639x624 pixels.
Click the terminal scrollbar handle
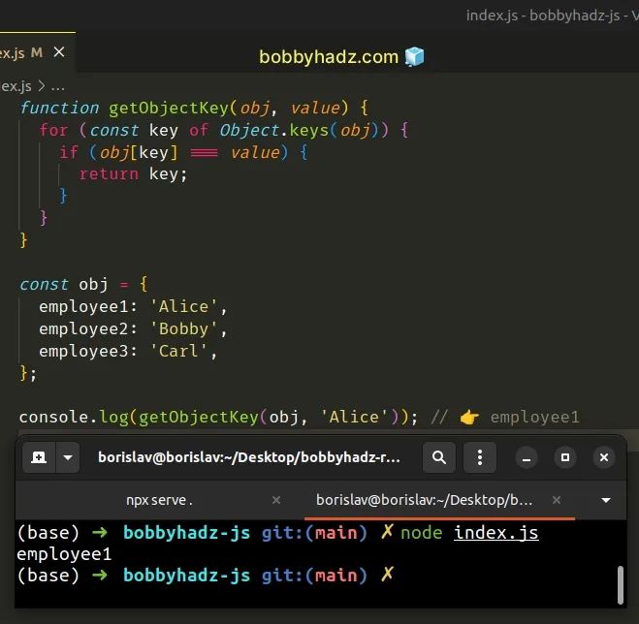tap(621, 584)
